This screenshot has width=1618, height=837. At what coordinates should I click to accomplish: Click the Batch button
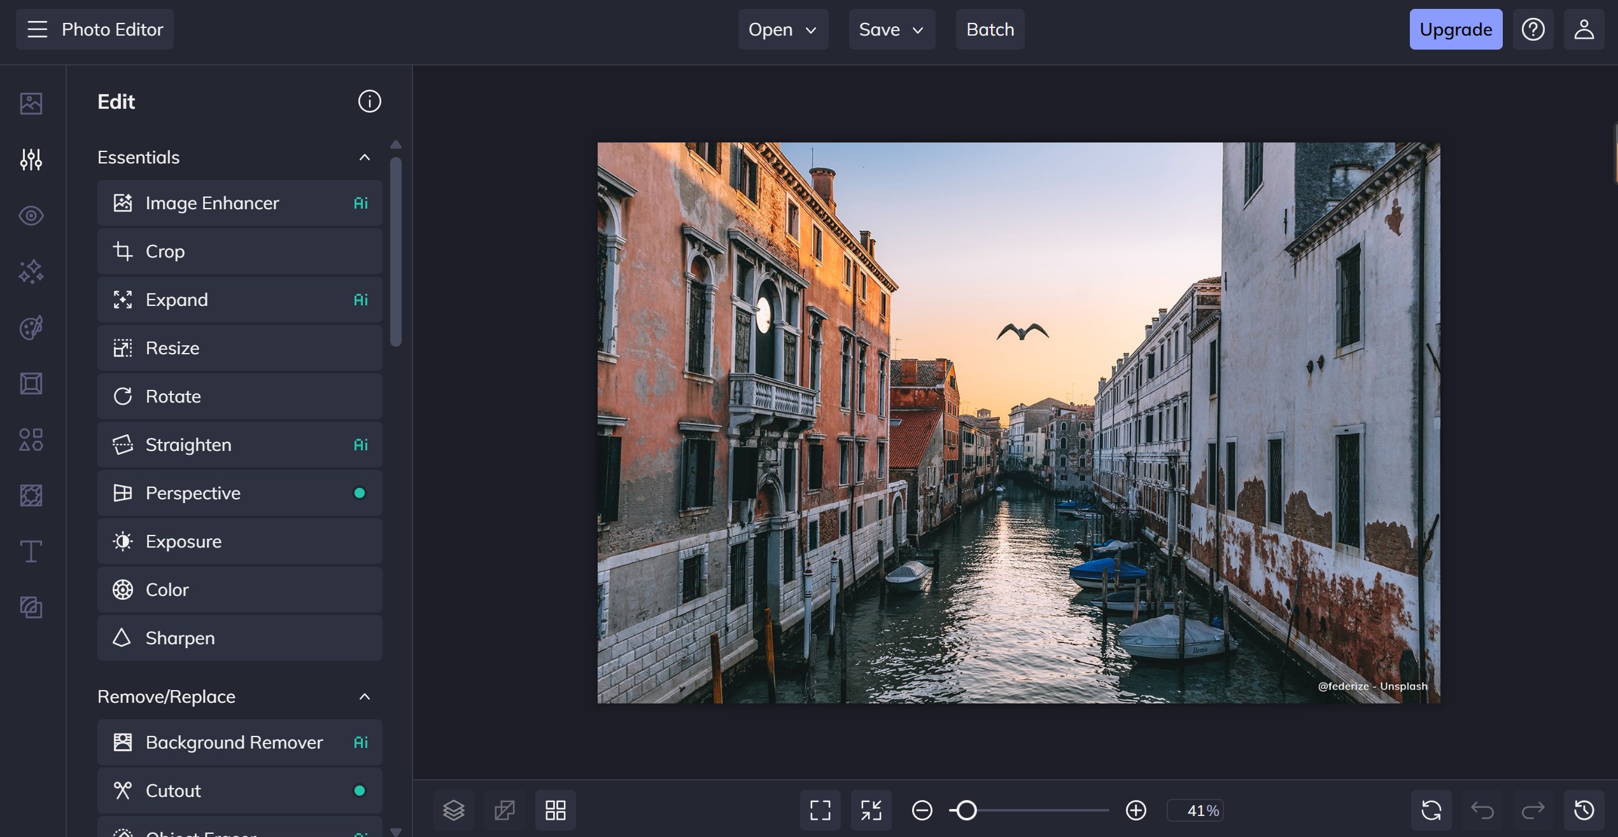tap(990, 29)
